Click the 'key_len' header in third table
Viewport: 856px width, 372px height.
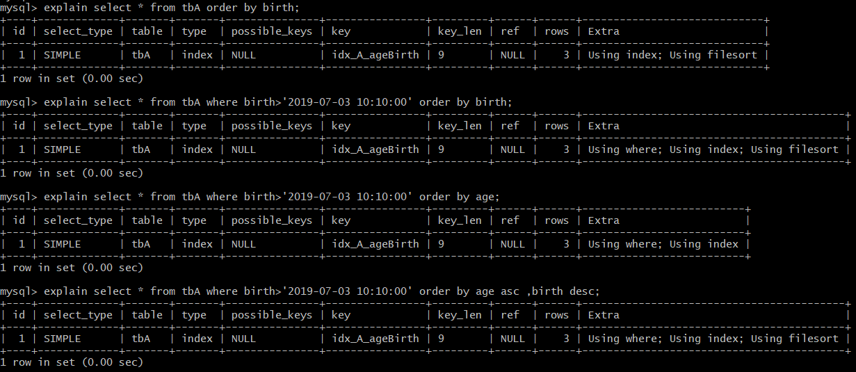pyautogui.click(x=460, y=220)
